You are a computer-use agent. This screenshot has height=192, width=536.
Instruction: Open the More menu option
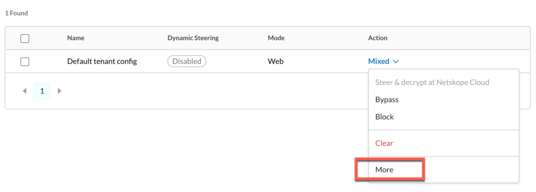(384, 170)
